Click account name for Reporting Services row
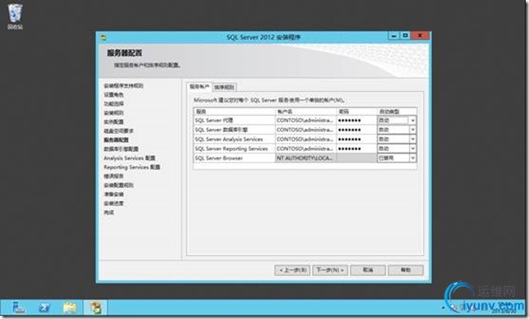 tap(306, 148)
